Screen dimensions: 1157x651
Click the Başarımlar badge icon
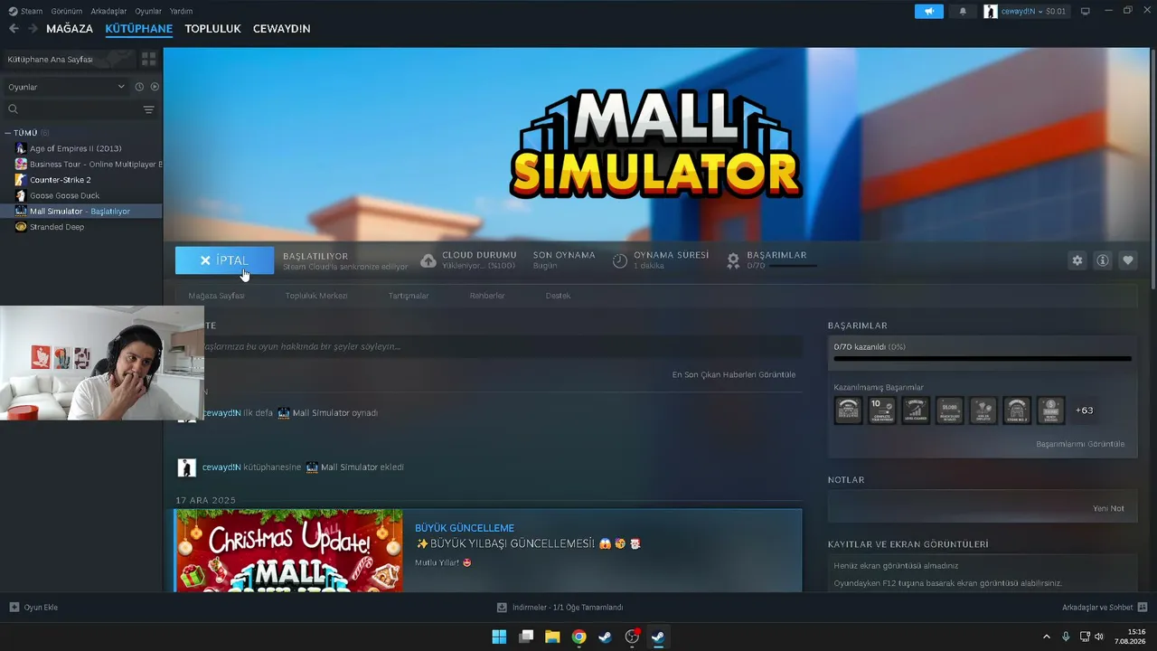(734, 260)
